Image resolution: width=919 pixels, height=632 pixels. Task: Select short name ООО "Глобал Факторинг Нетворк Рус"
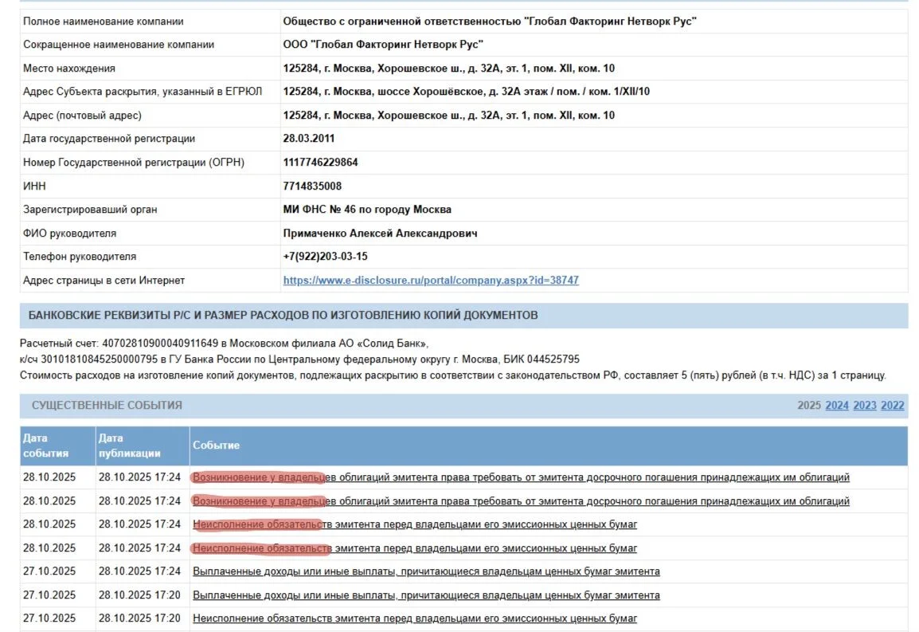(x=383, y=45)
